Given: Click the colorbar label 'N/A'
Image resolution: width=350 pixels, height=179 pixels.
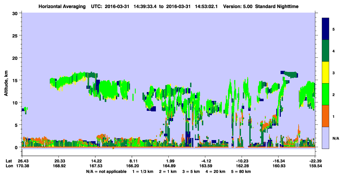Looking at the screenshot, I should click(336, 138).
